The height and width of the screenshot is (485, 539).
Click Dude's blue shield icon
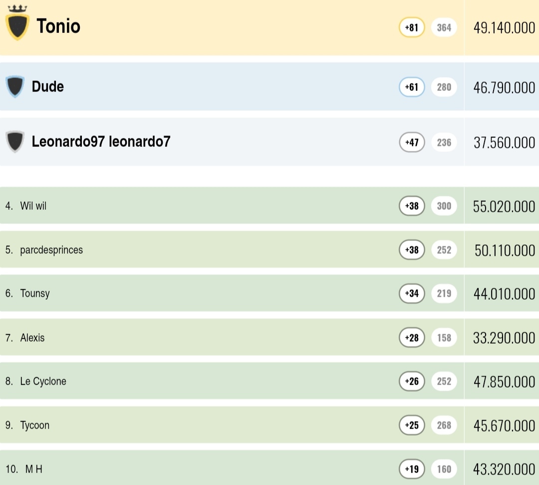(15, 87)
